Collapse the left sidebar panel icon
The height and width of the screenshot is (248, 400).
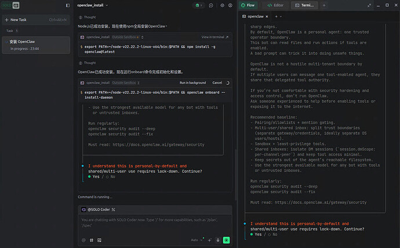click(x=67, y=5)
